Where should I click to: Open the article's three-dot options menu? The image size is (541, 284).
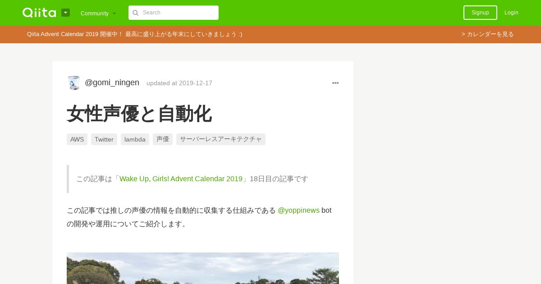click(335, 83)
